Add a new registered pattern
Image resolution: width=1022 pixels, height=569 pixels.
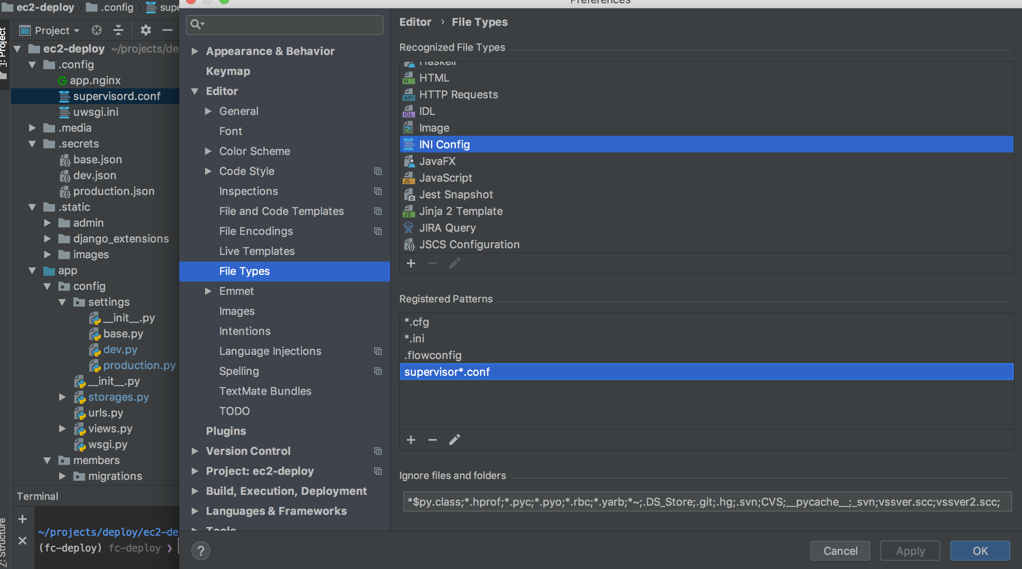coord(411,440)
